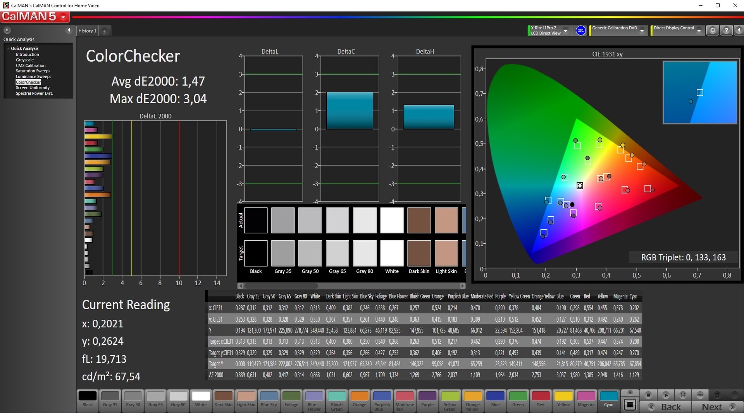Click the single read bracket icon
Screen dimensions: 744x413
(683, 395)
